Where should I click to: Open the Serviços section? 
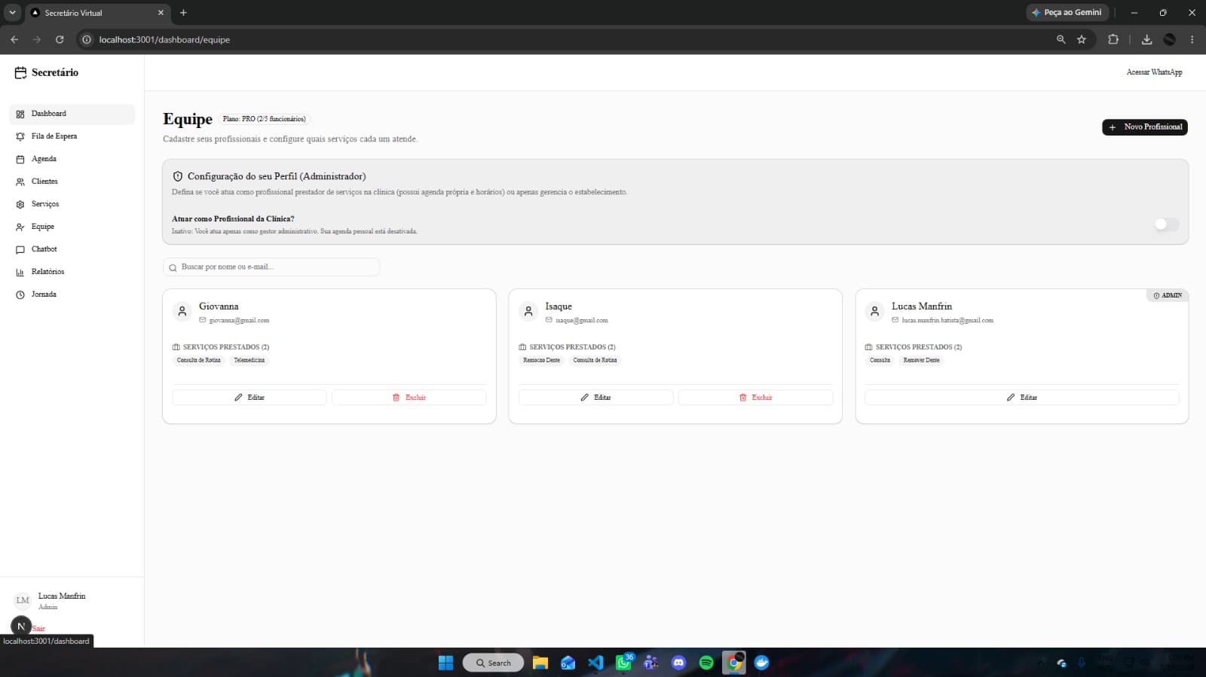[72, 204]
